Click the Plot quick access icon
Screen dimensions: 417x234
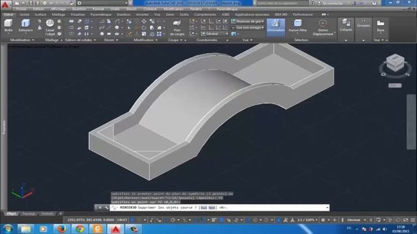[x=44, y=3]
